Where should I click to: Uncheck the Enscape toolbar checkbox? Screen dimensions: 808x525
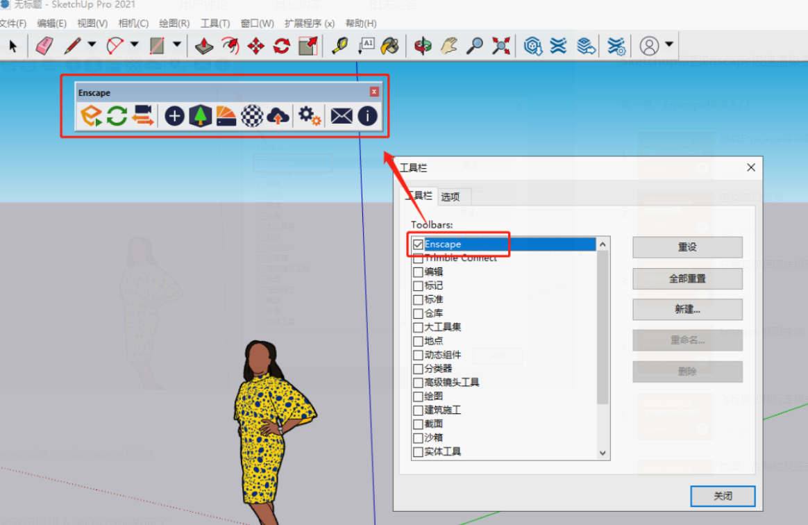coord(418,244)
